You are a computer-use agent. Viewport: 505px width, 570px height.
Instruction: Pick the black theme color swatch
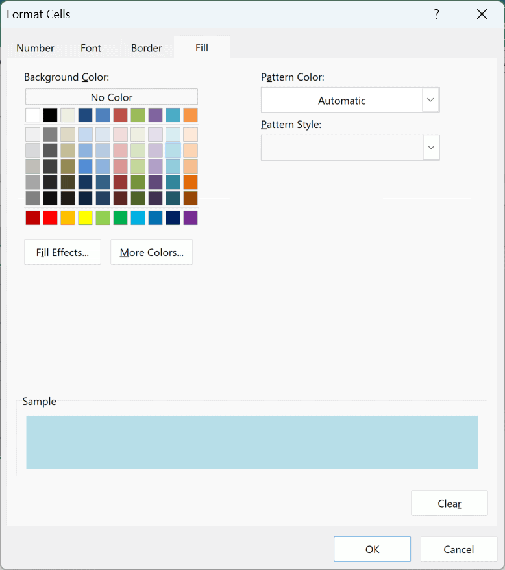point(50,115)
